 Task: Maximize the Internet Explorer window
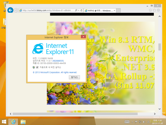(152, 6)
